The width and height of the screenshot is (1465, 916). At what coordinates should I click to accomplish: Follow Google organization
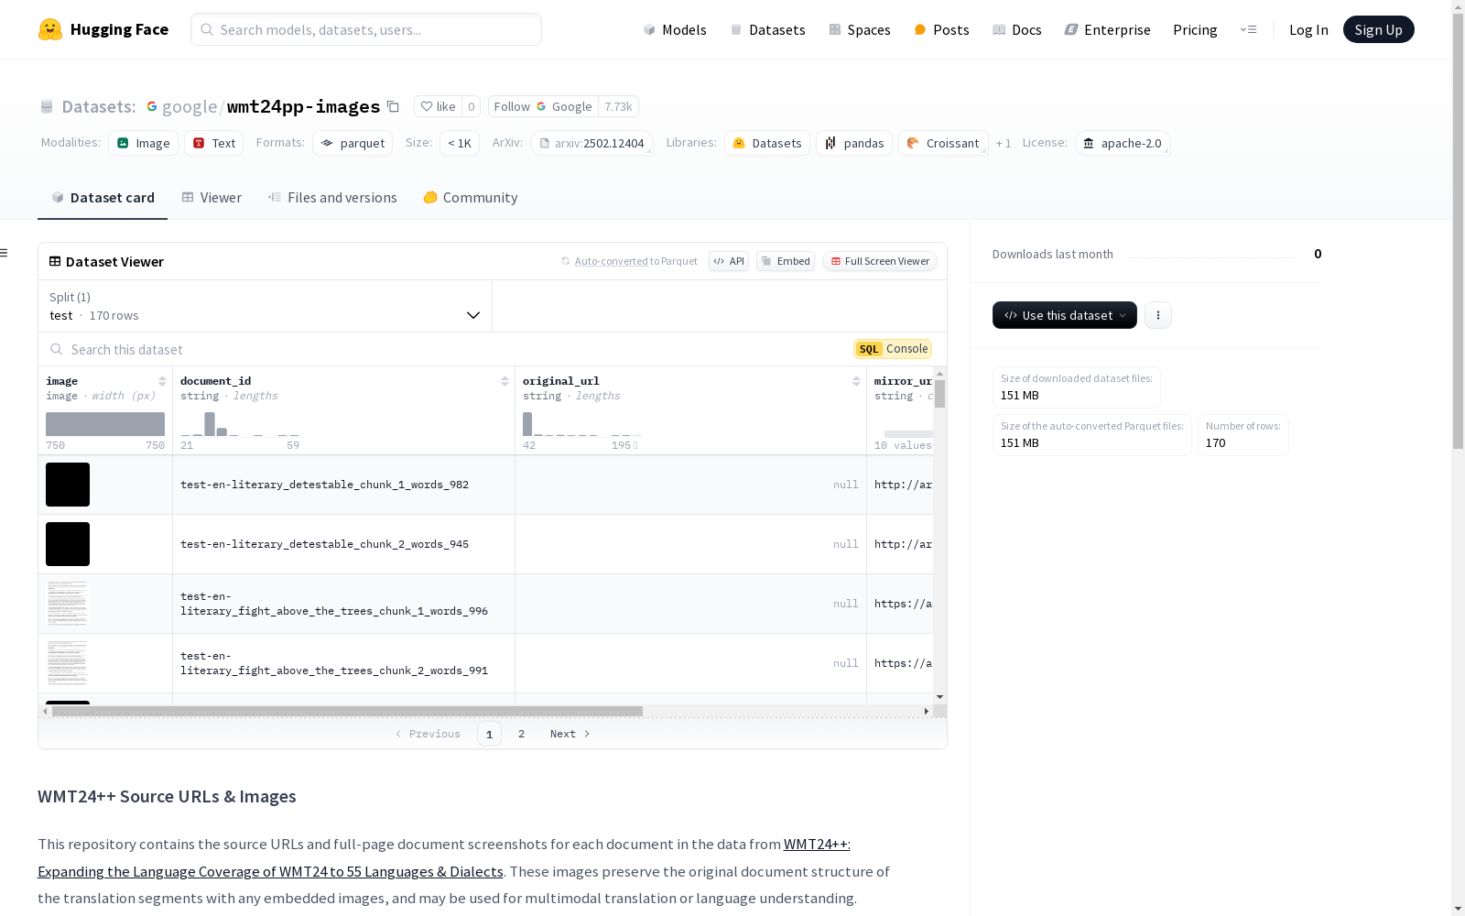tap(544, 106)
